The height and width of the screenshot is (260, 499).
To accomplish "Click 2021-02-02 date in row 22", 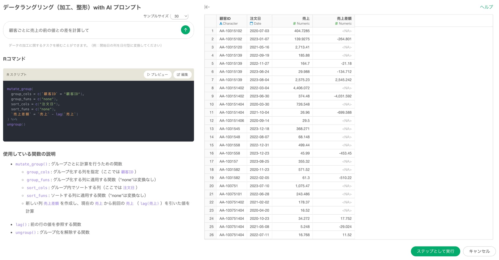I will [x=259, y=202].
